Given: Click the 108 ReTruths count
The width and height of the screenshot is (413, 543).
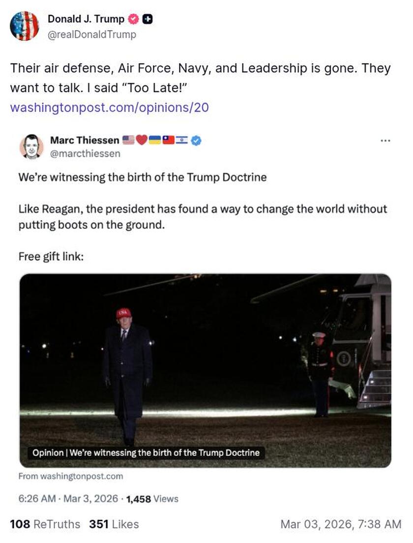Looking at the screenshot, I should click(44, 524).
